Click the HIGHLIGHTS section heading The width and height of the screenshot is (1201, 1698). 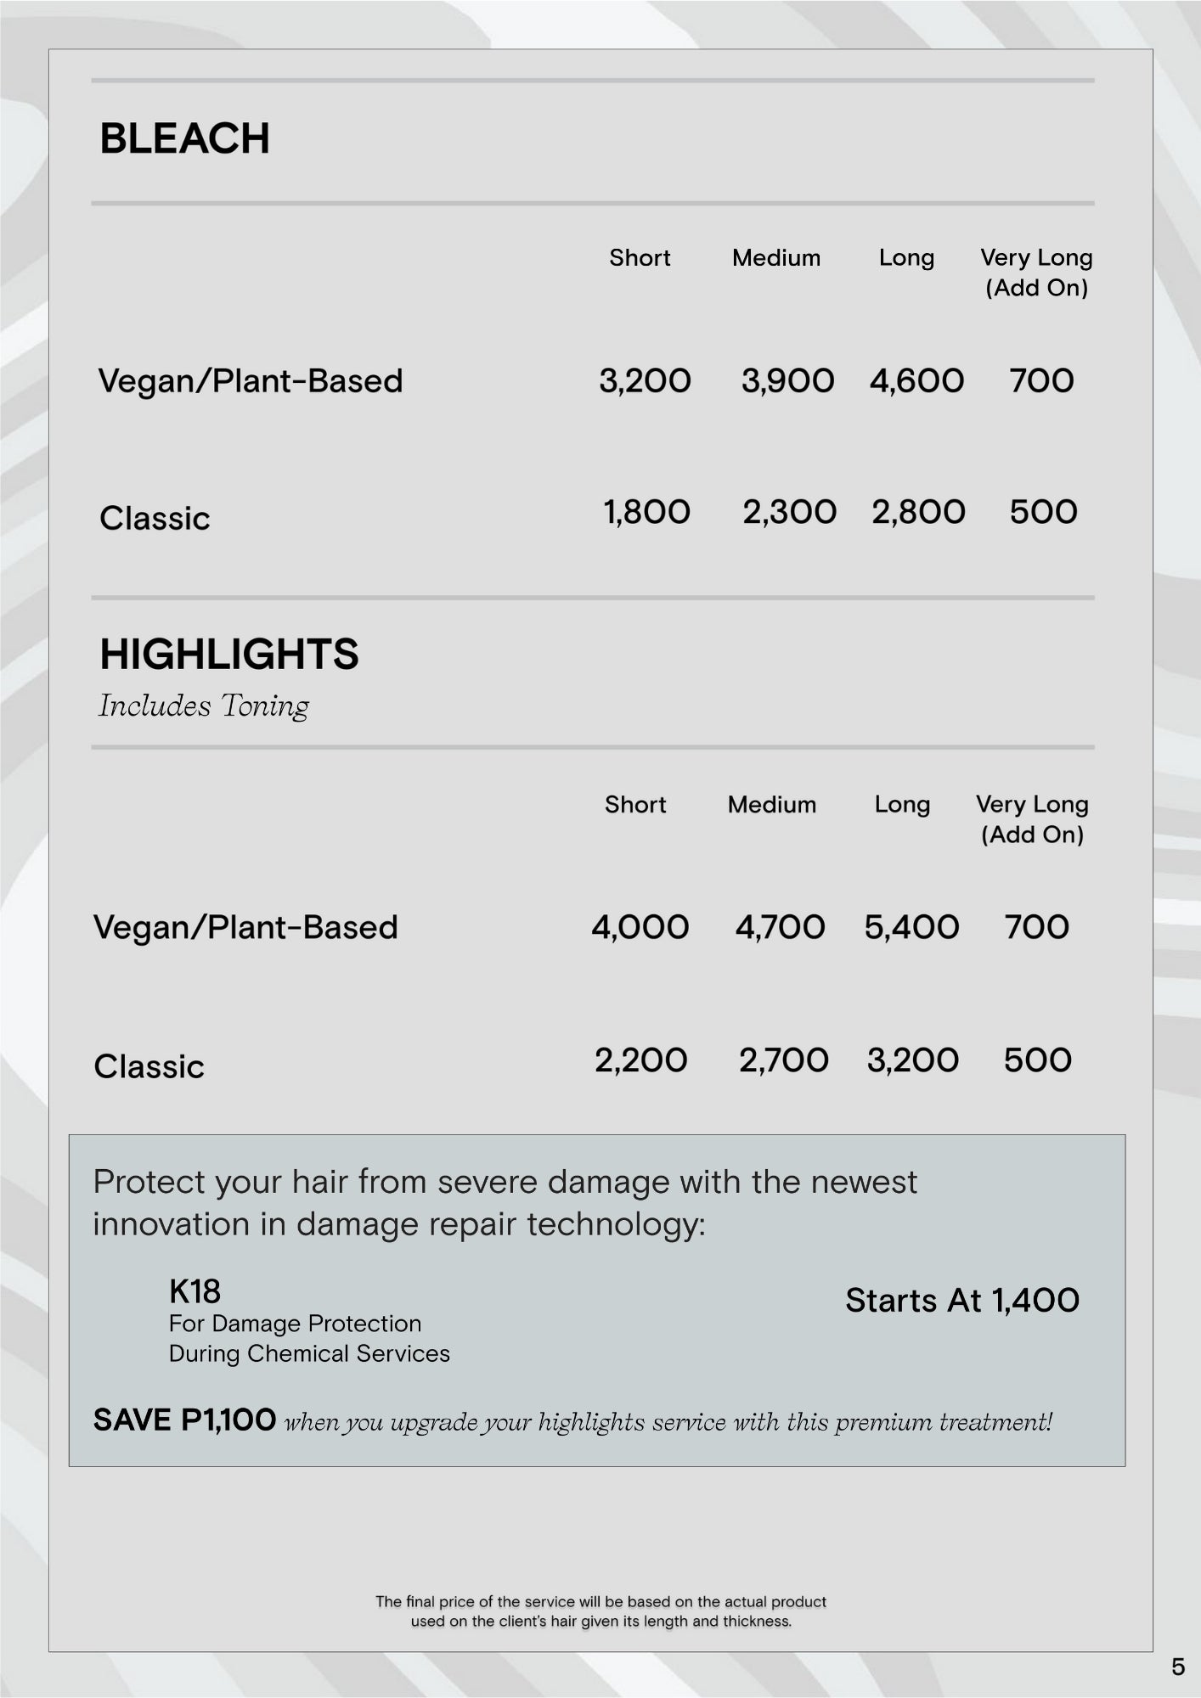[228, 655]
